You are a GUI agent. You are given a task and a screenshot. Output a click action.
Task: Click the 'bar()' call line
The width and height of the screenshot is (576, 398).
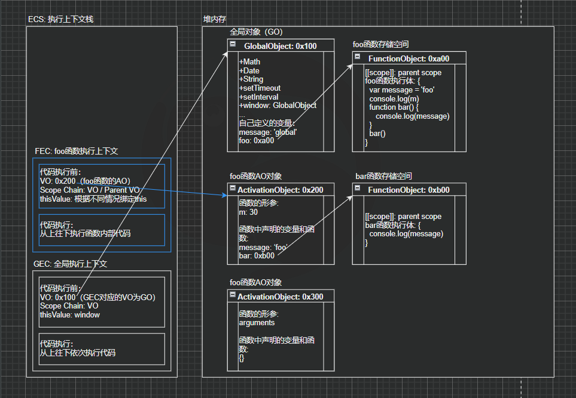[x=377, y=133]
